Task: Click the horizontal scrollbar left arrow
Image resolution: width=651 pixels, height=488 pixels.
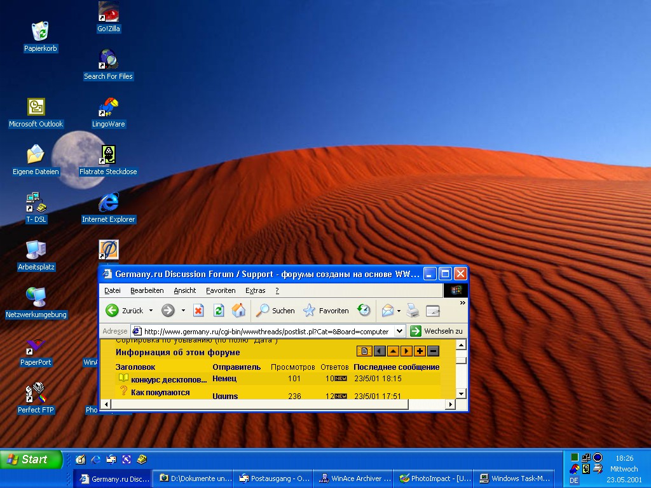Action: (106, 403)
